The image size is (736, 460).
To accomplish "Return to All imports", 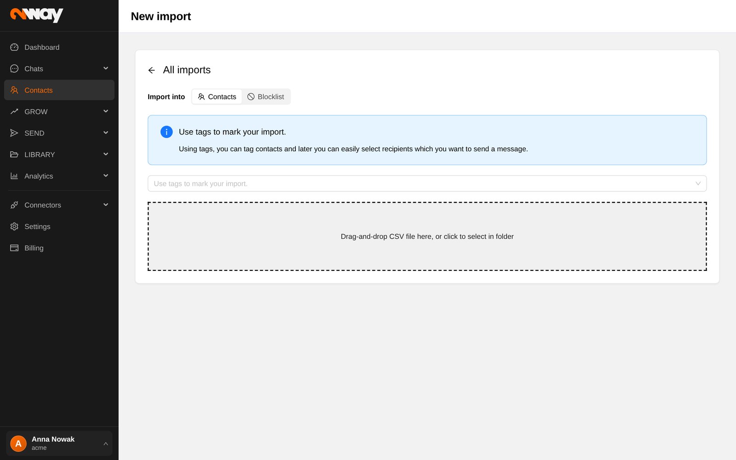I will [187, 70].
